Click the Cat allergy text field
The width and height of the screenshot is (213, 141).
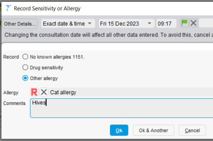[131, 92]
